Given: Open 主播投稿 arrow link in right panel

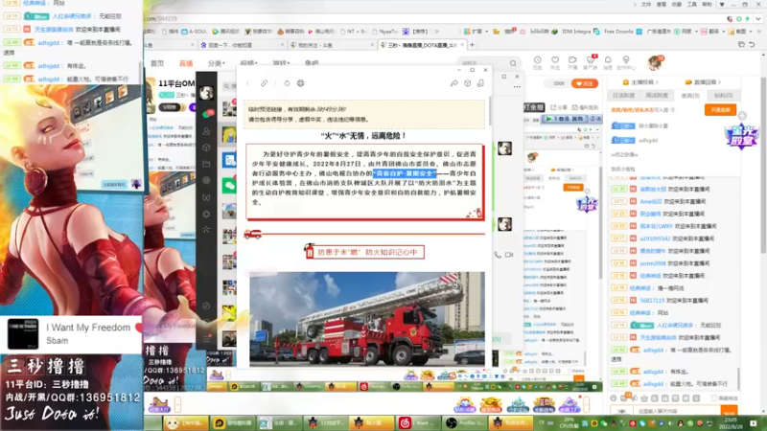Looking at the screenshot, I should [x=640, y=82].
